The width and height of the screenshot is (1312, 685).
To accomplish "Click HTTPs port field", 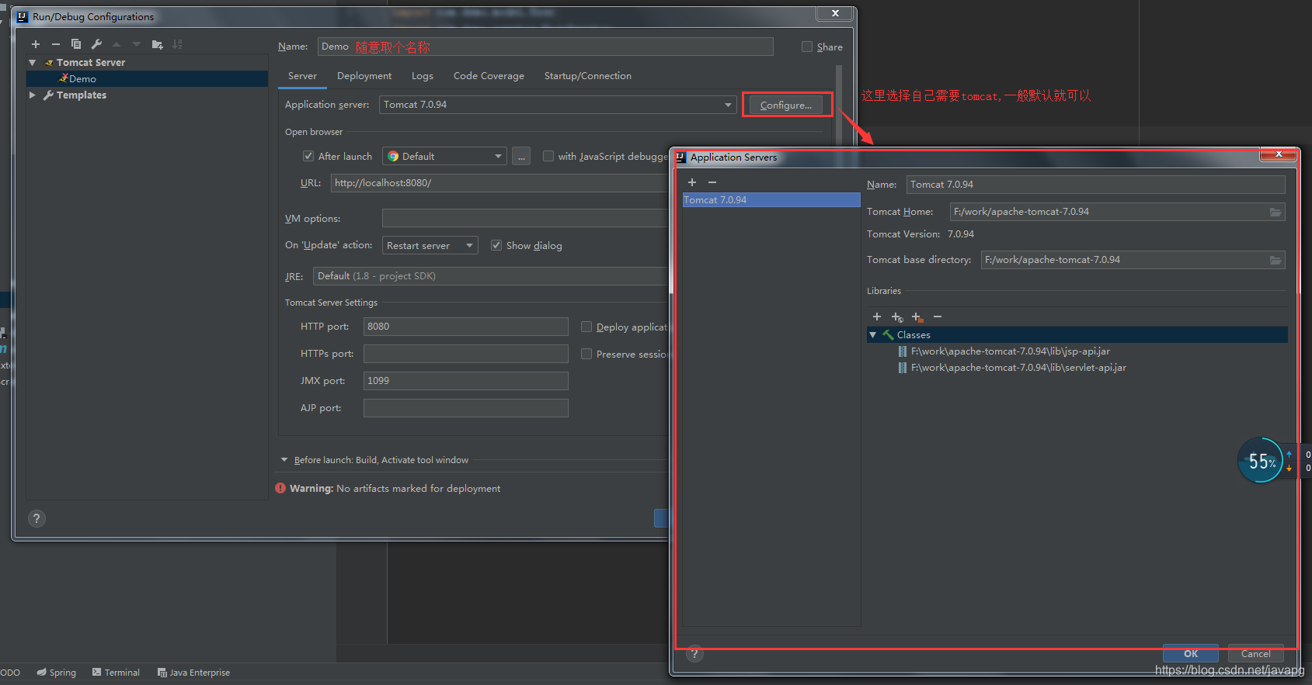I will (466, 354).
